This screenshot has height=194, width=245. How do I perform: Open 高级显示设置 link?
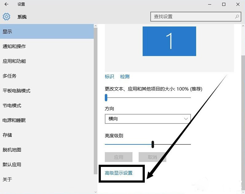(119, 173)
